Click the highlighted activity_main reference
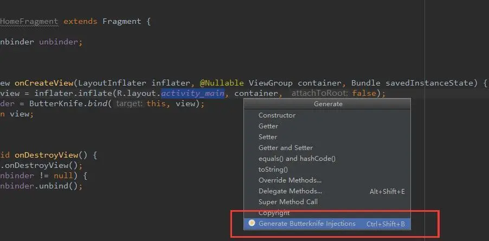The height and width of the screenshot is (241, 489). pos(193,93)
